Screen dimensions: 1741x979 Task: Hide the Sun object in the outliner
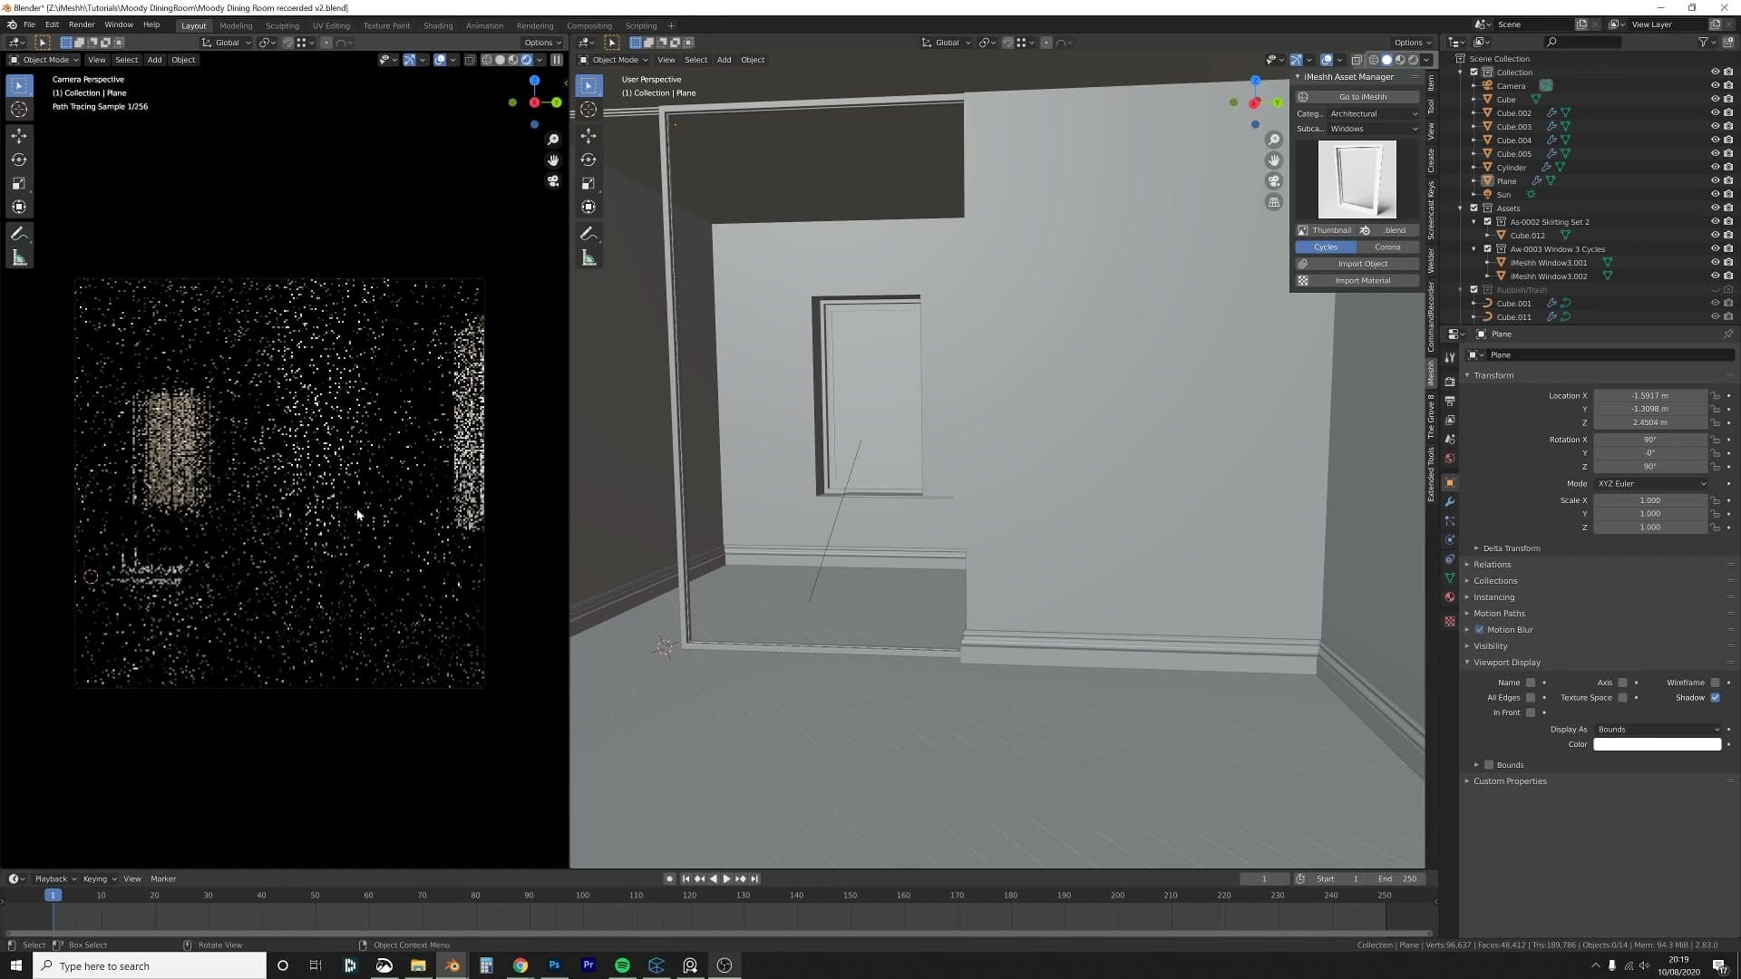click(1715, 195)
